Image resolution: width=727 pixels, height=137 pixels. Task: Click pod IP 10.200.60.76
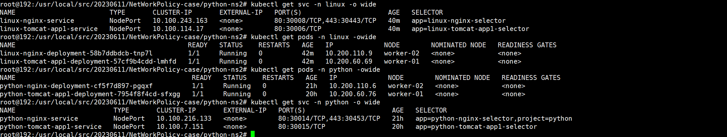352,94
